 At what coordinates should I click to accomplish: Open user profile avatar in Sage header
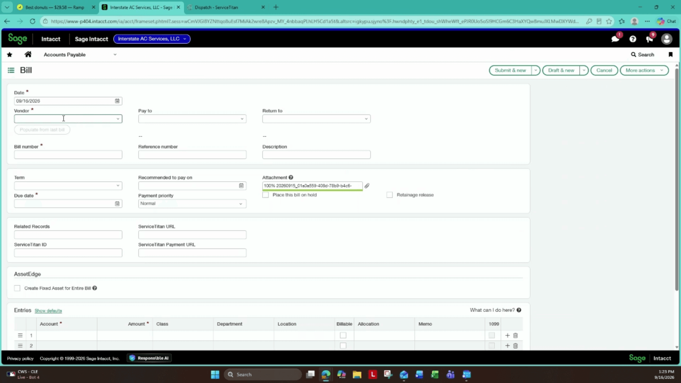[x=667, y=39]
